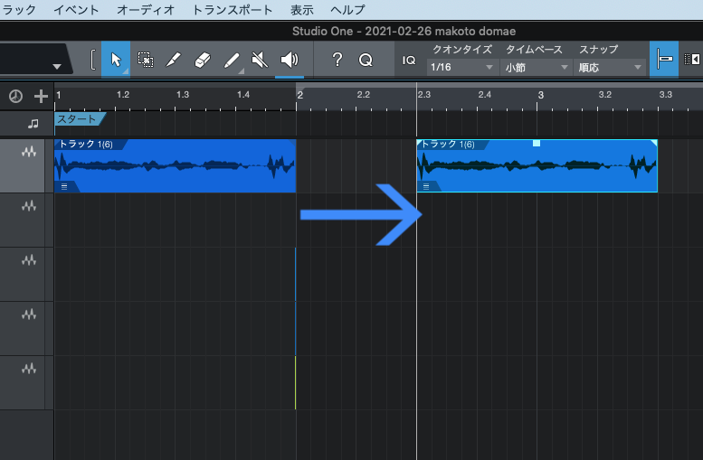
Task: Select the Range selection tool
Action: pos(145,60)
